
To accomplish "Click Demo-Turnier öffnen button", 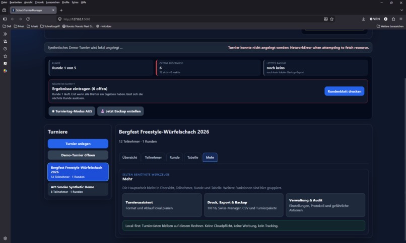I will pyautogui.click(x=78, y=155).
